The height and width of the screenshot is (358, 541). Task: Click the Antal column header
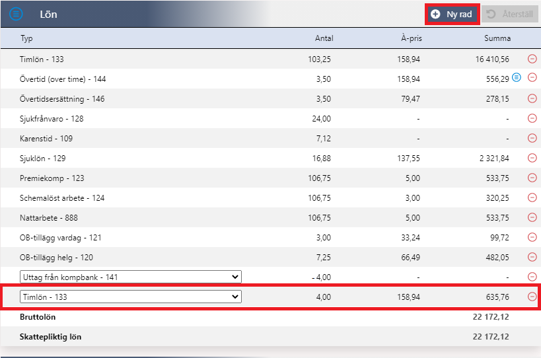point(324,38)
